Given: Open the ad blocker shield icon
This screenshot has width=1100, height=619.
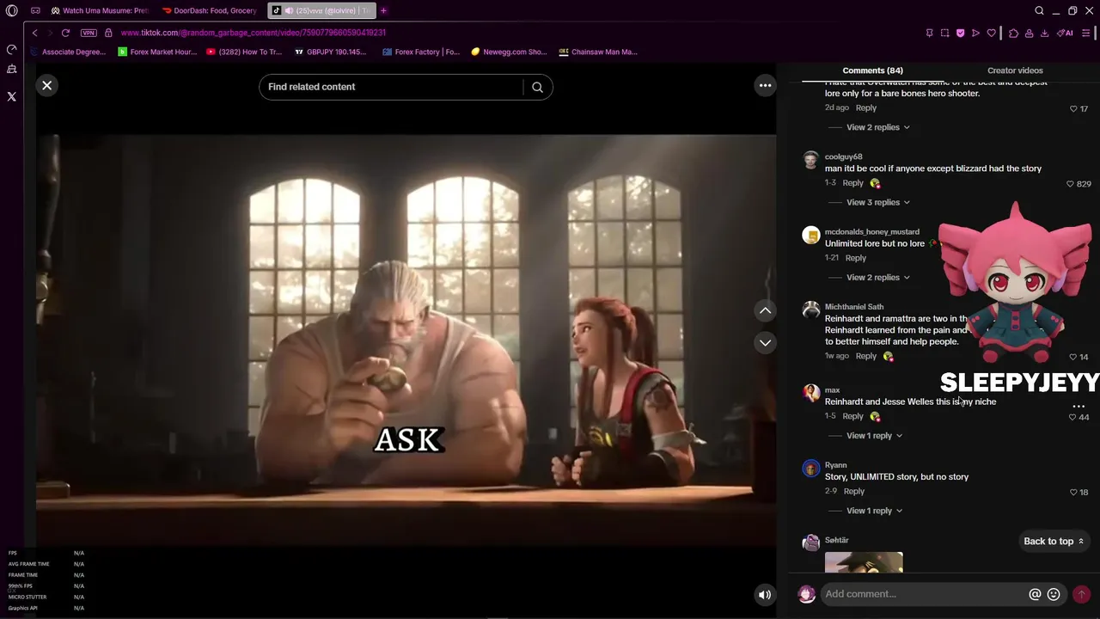Looking at the screenshot, I should (x=960, y=33).
